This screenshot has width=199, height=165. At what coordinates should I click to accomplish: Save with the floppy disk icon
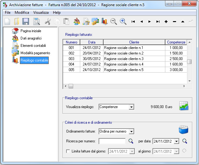coord(26,21)
